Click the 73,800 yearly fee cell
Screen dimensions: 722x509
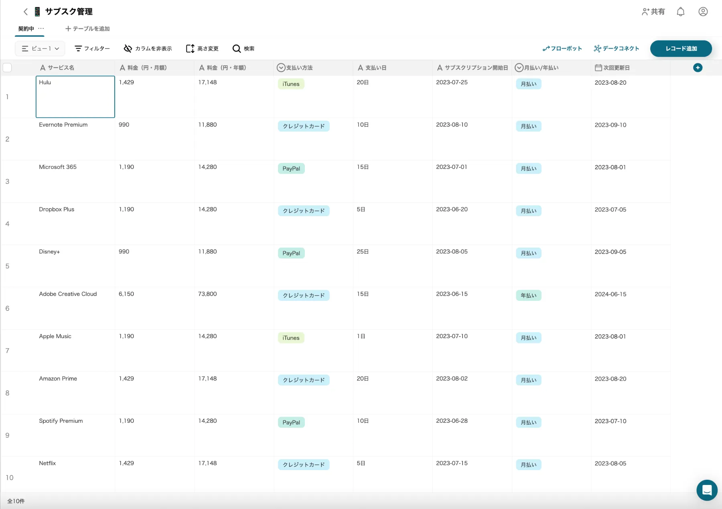[234, 308]
